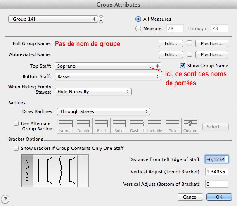Step through groups with the arrow stepper
This screenshot has width=237, height=206.
(101, 19)
